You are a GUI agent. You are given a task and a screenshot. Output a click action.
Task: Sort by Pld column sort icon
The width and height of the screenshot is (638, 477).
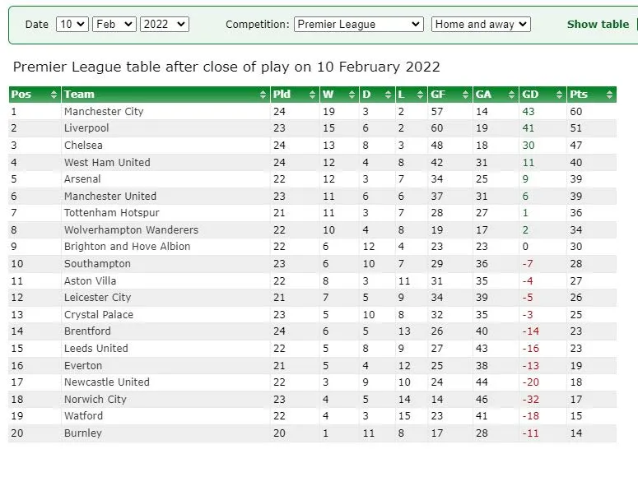[x=313, y=95]
